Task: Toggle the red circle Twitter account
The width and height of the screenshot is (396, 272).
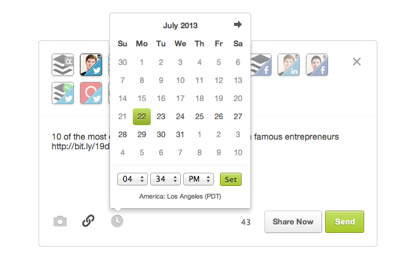Action: (91, 93)
